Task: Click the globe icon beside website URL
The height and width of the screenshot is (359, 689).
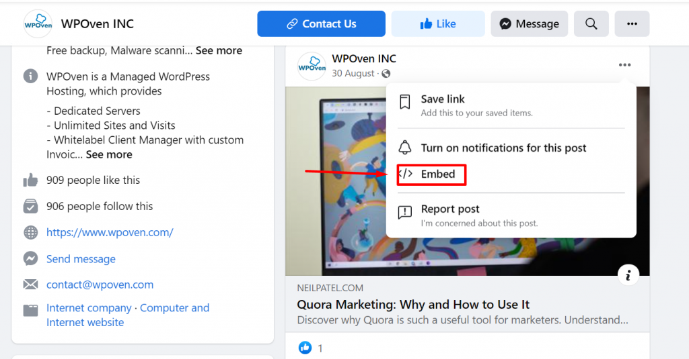Action: (x=30, y=232)
